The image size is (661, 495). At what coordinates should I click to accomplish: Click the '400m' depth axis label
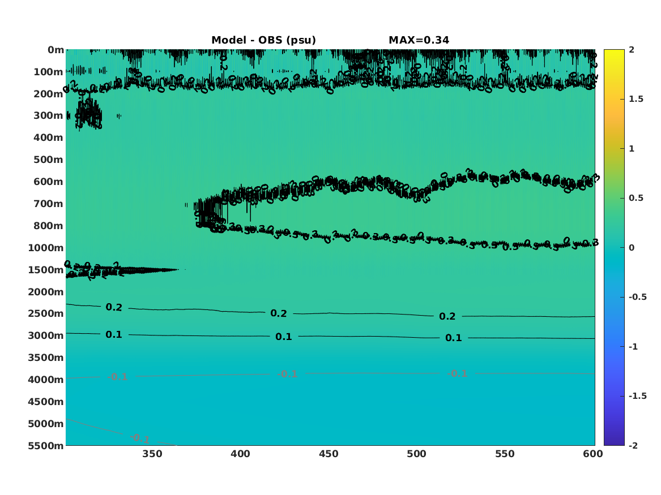[x=49, y=137]
